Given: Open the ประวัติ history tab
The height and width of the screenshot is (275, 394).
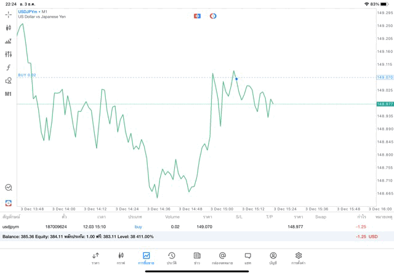Looking at the screenshot, I should 171,258.
